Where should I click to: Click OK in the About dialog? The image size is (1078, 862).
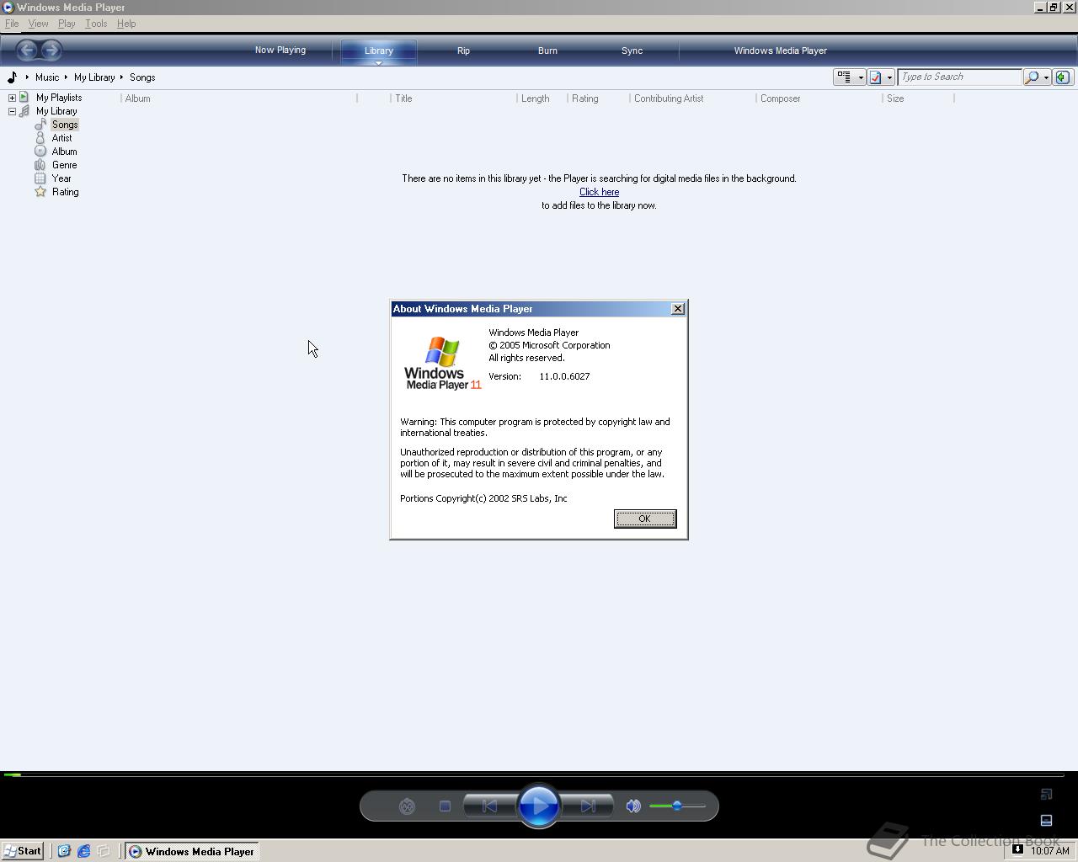(x=644, y=519)
